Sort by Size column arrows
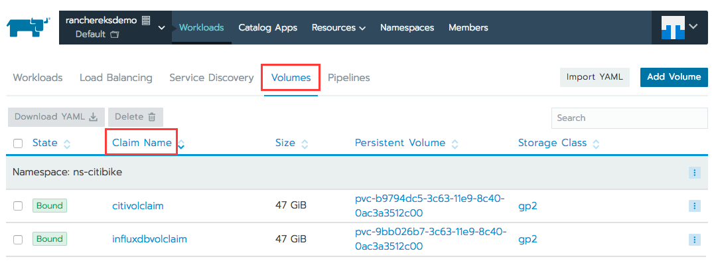 click(x=305, y=144)
